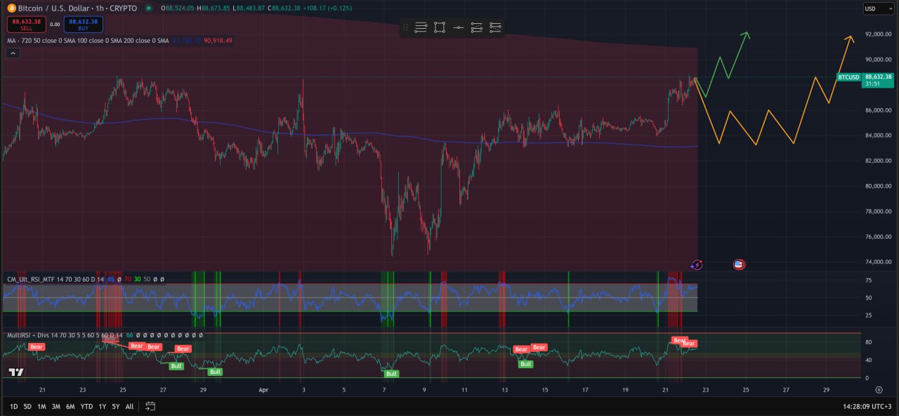Image resolution: width=899 pixels, height=416 pixels.
Task: Click the 92,000.00 price scale label
Action: coord(879,34)
